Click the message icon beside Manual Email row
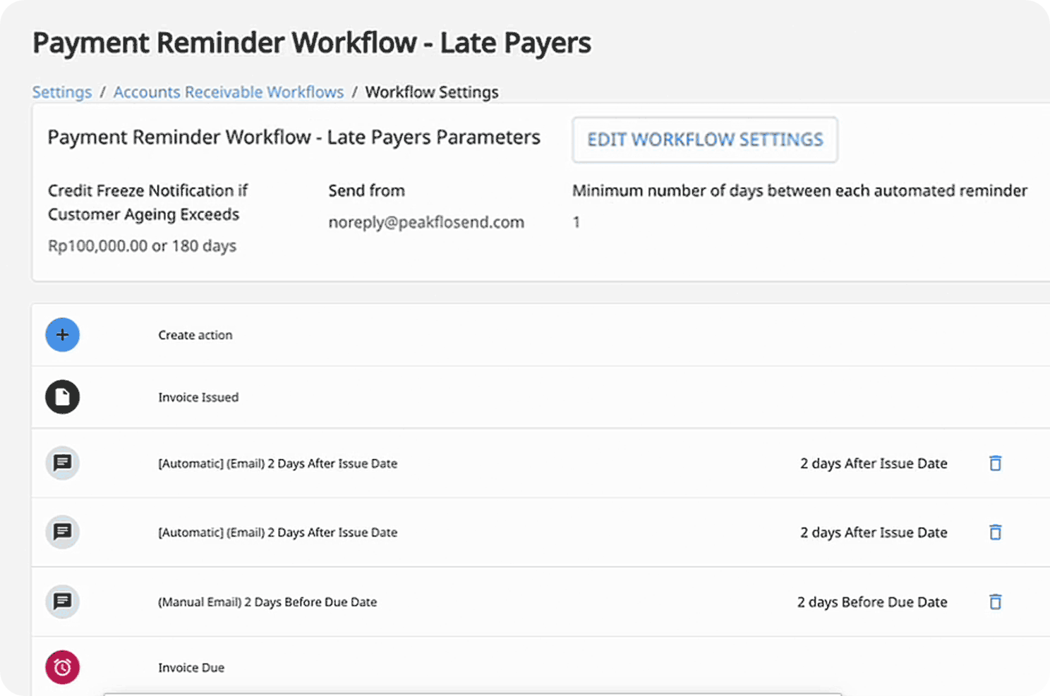 [x=63, y=602]
